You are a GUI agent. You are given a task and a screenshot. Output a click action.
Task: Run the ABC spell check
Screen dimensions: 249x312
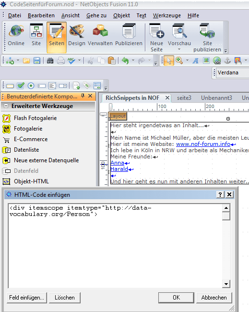coord(71,60)
